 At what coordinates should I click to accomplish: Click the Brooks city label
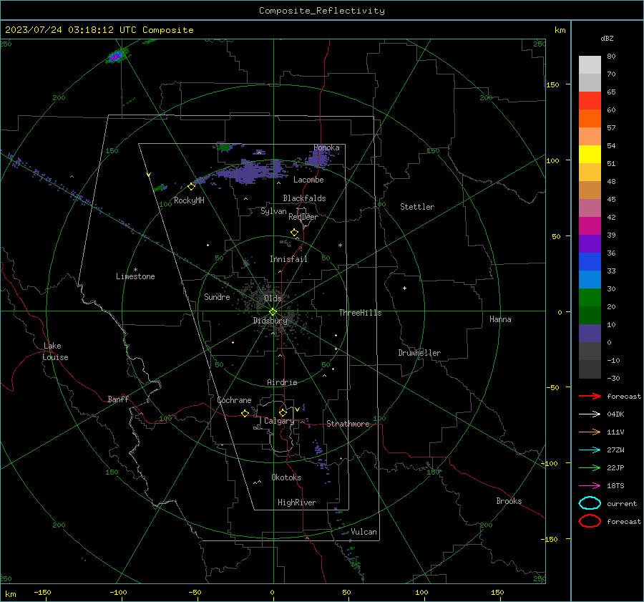point(509,501)
